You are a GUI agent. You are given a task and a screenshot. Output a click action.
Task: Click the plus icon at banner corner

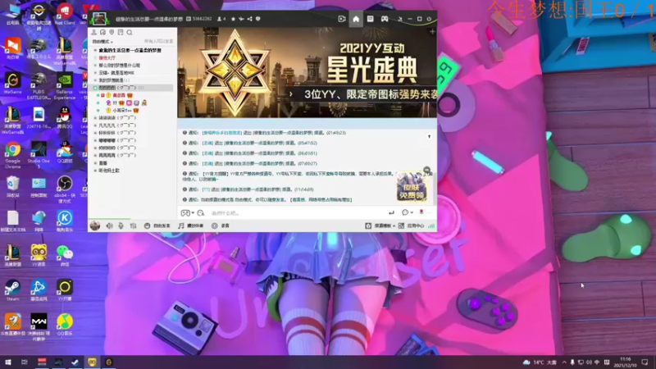432,31
